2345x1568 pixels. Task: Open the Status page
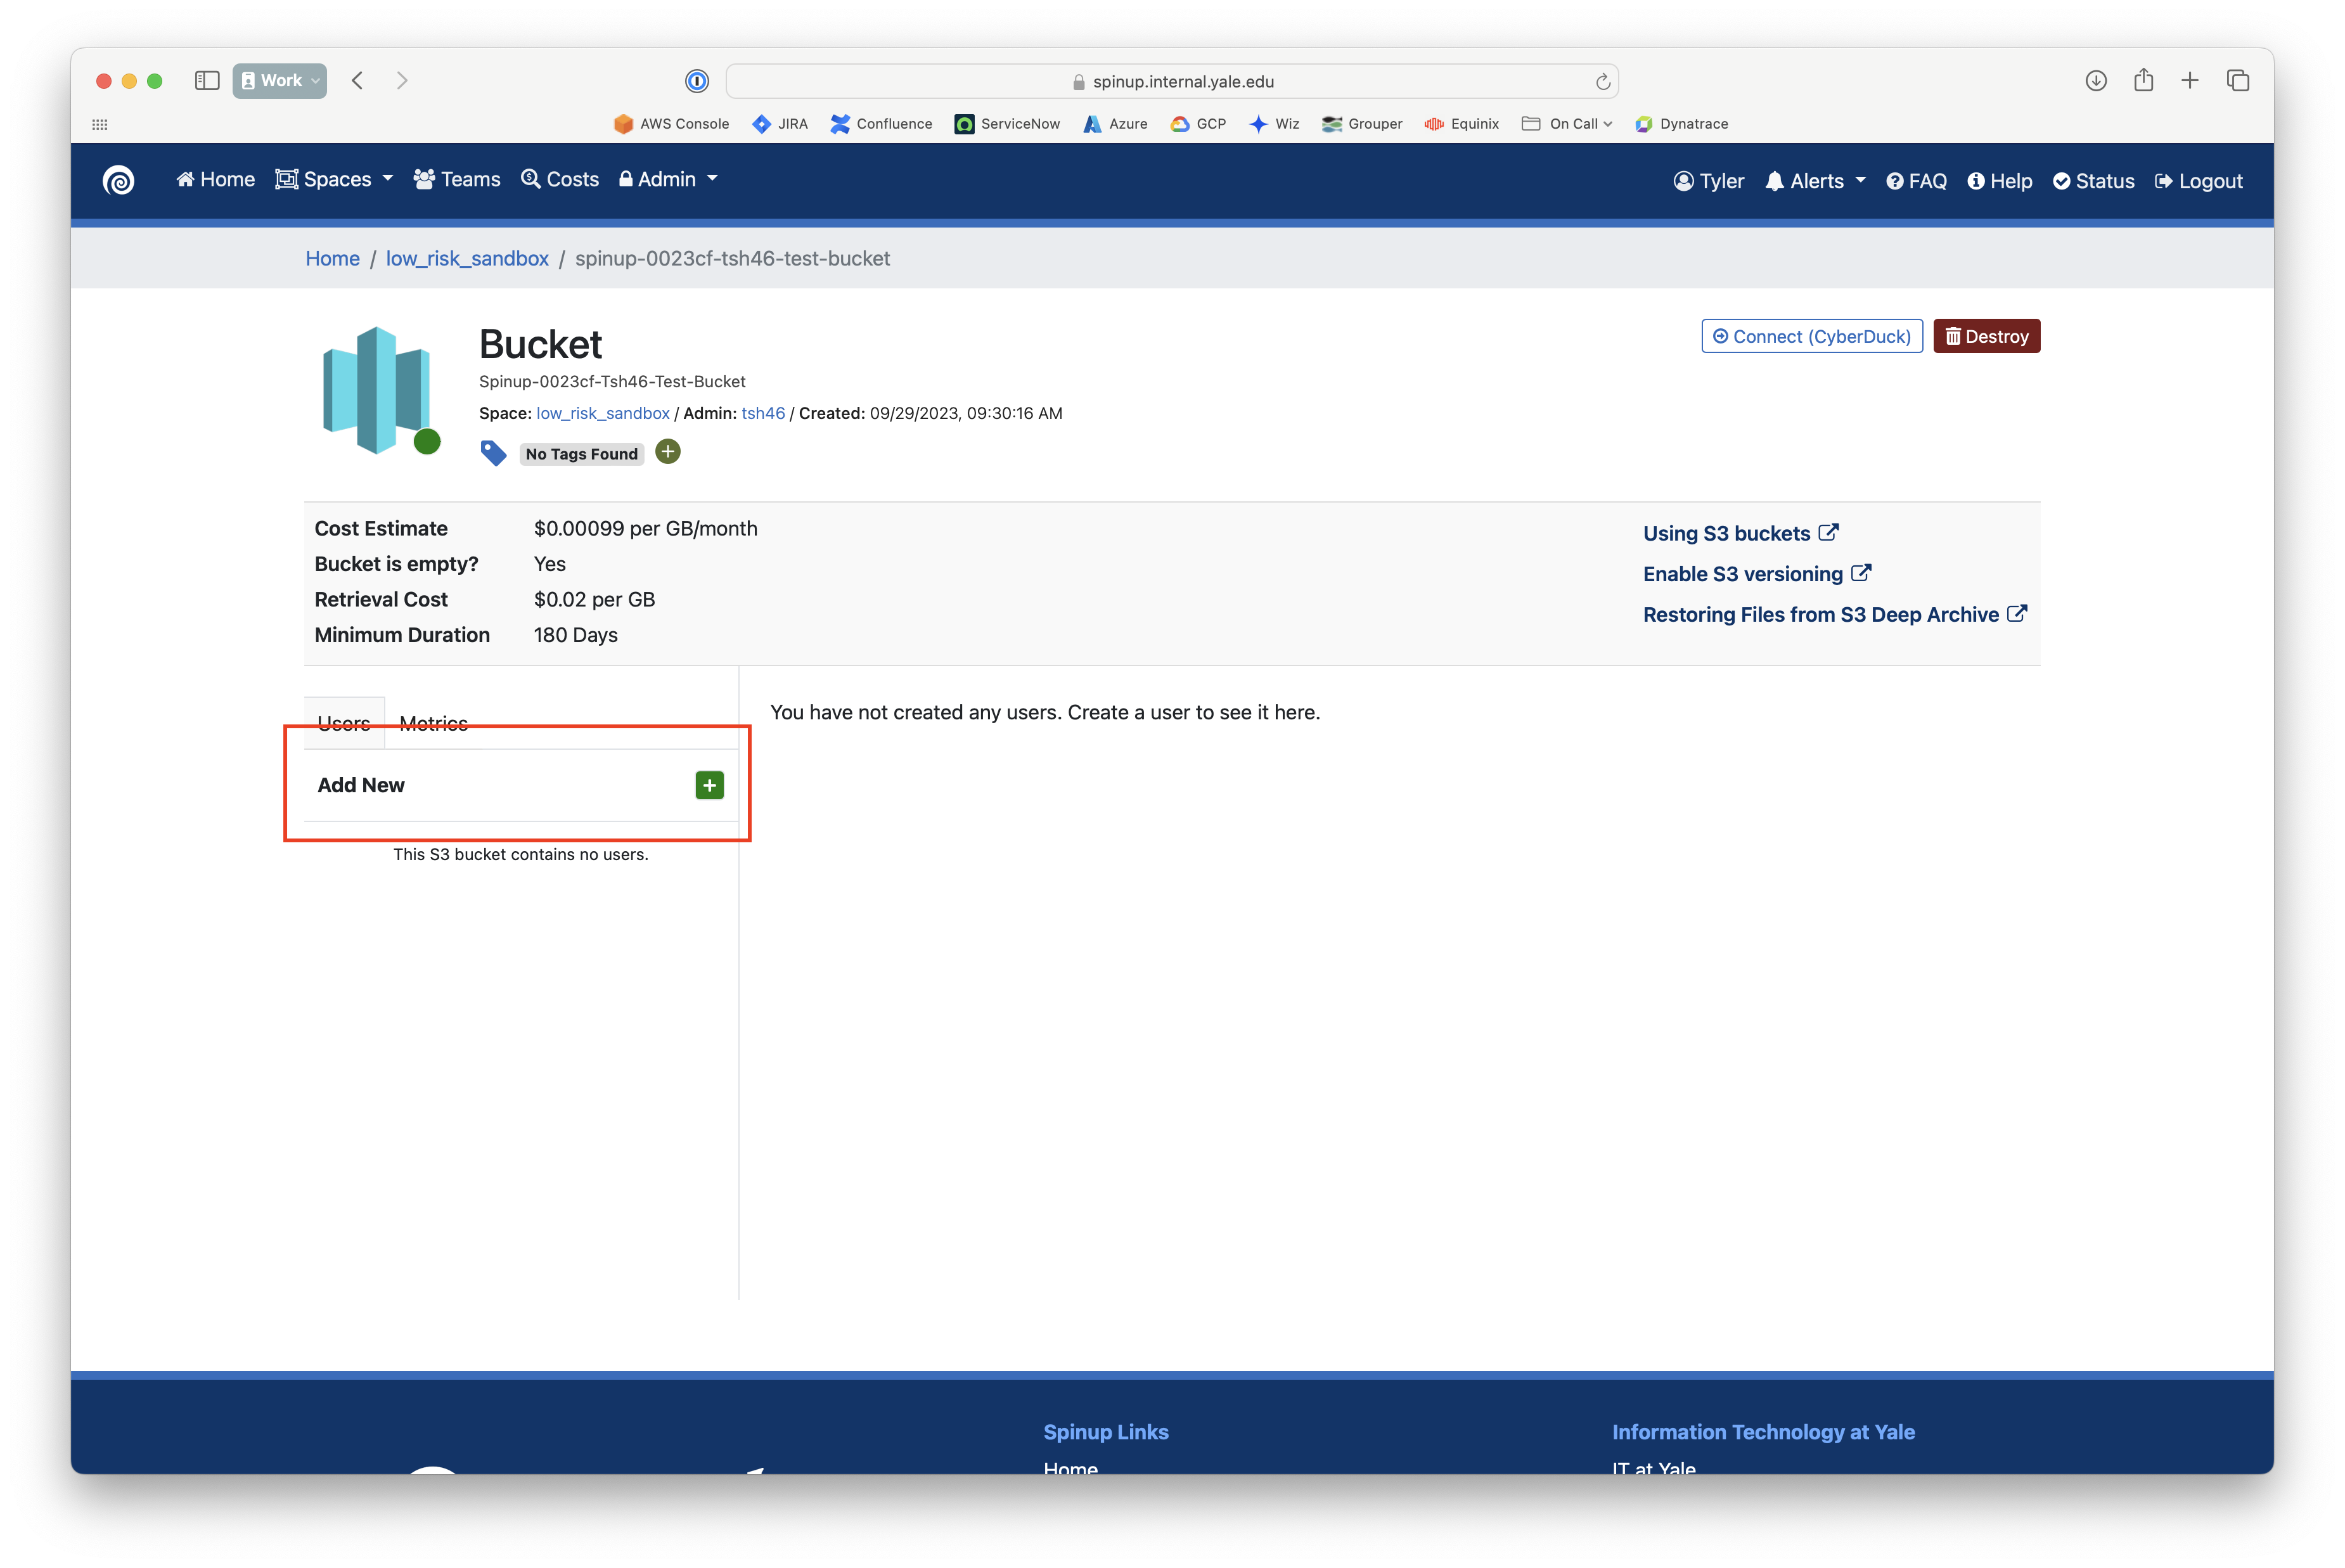coord(2093,181)
